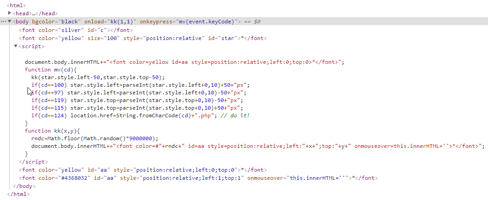The height and width of the screenshot is (200, 488).
Task: Collapse the script element node
Action: pyautogui.click(x=16, y=46)
